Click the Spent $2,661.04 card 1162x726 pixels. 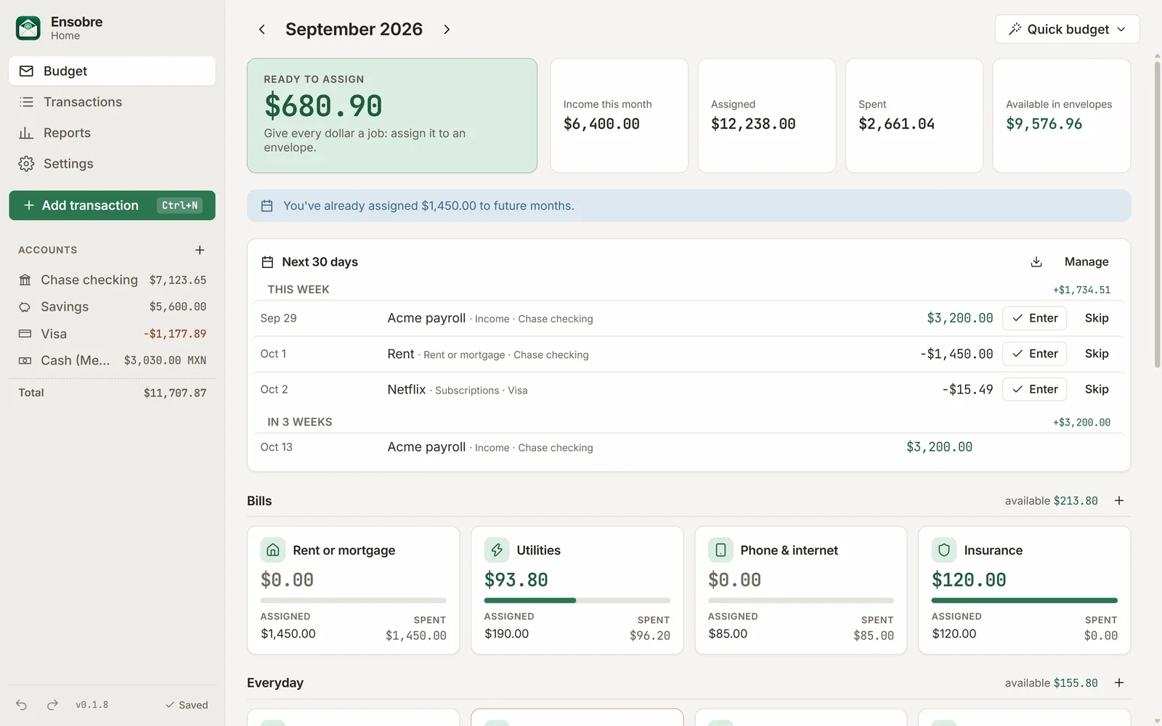click(914, 115)
